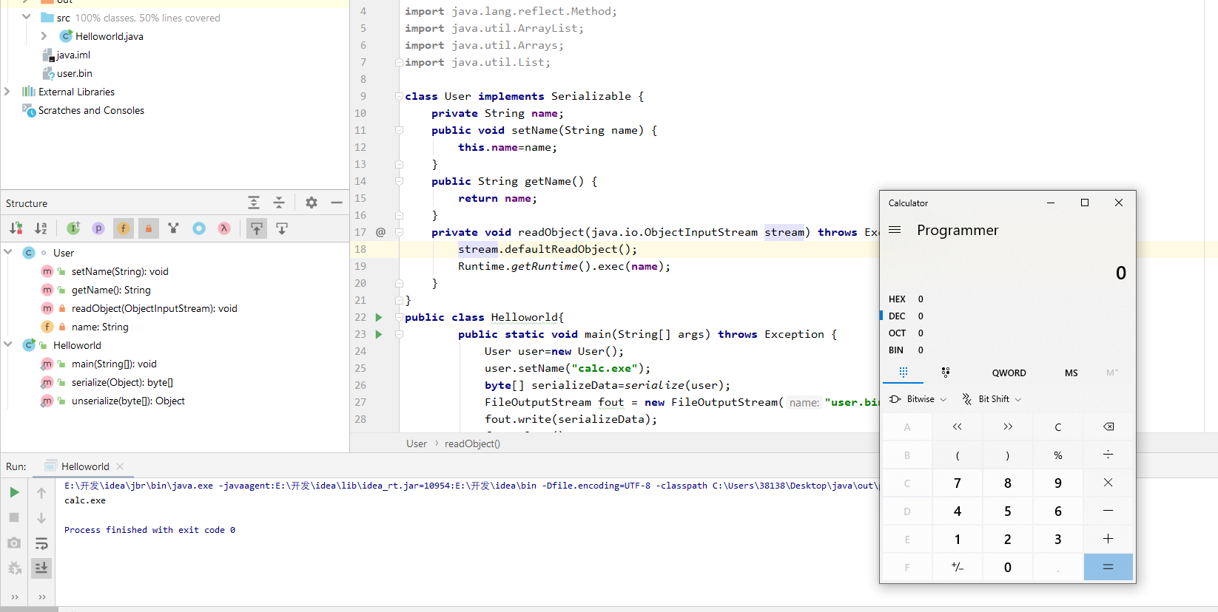Open the Bitwise dropdown in Calculator
The width and height of the screenshot is (1218, 612).
(918, 399)
